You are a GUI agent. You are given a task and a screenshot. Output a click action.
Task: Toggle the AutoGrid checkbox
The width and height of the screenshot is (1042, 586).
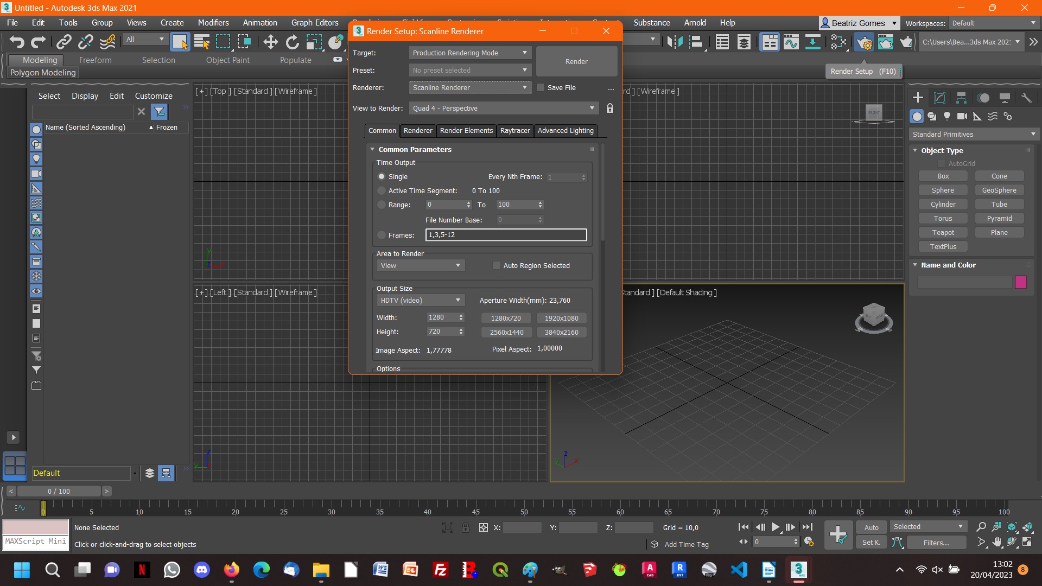point(942,163)
